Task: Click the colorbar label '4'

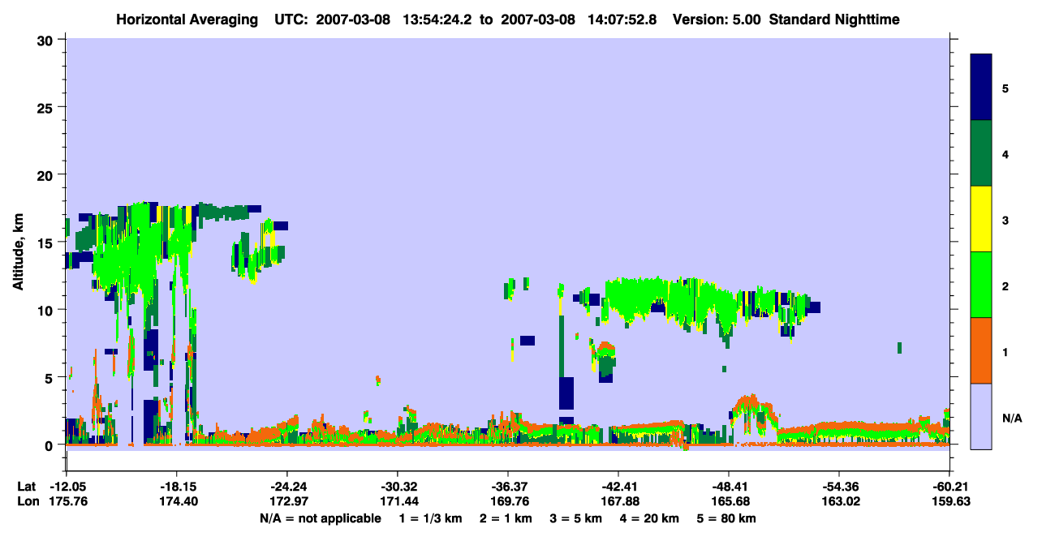Action: coord(1005,153)
